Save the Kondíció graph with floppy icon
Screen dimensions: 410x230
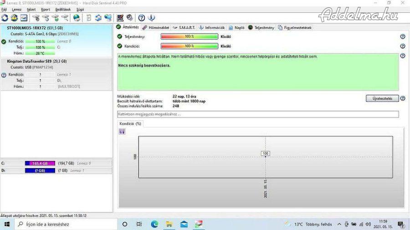coord(122,131)
